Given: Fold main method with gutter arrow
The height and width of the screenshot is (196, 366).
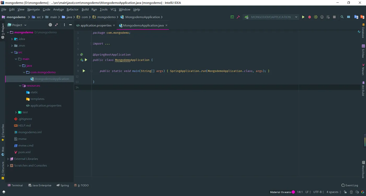Looking at the screenshot, I should click(91, 71).
